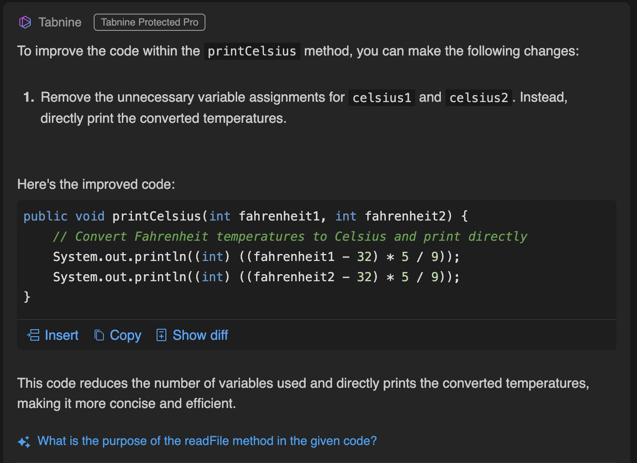Click the closing brace in code block
637x463 pixels.
point(27,297)
